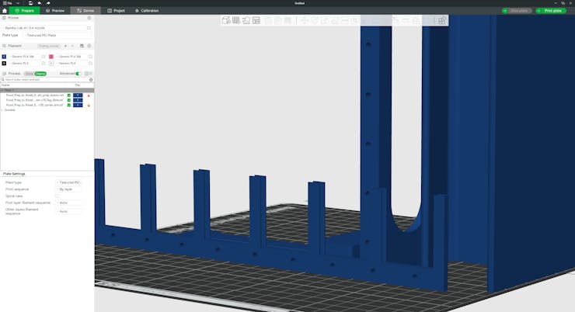Select the Outside tree item
575x312 pixels.
10,110
